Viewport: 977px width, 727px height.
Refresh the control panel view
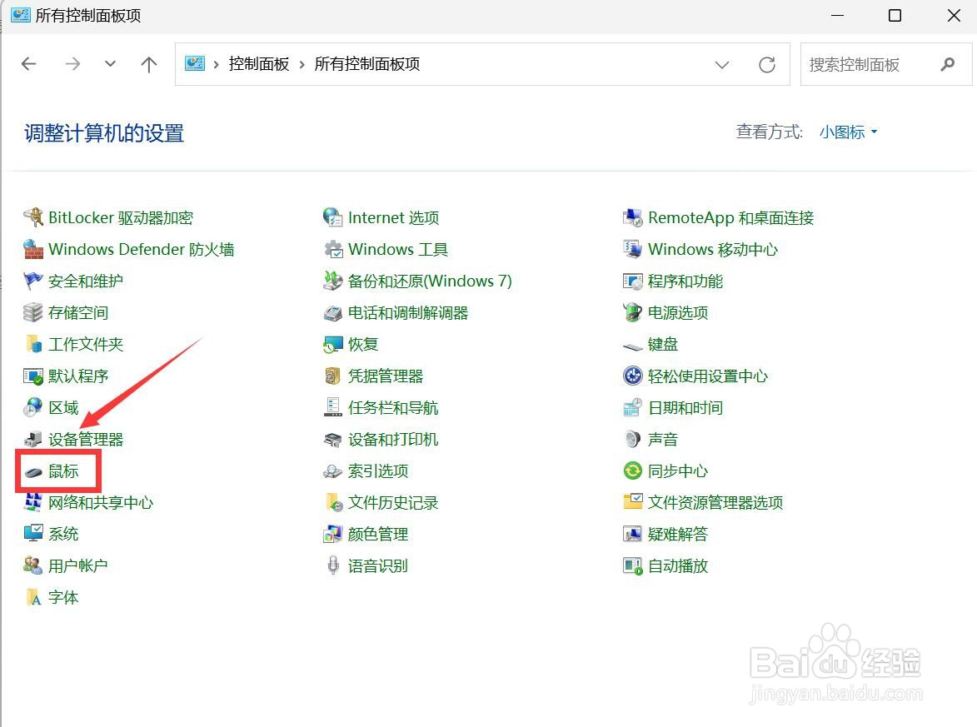click(x=767, y=65)
